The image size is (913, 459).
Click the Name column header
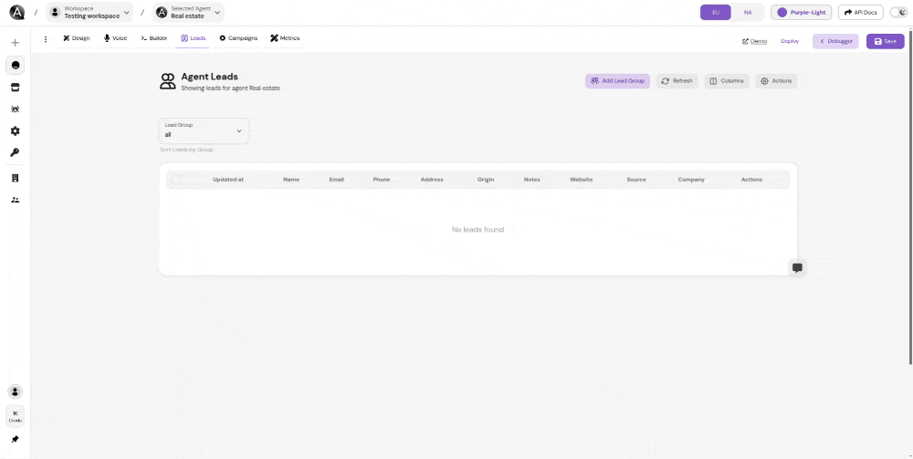291,180
